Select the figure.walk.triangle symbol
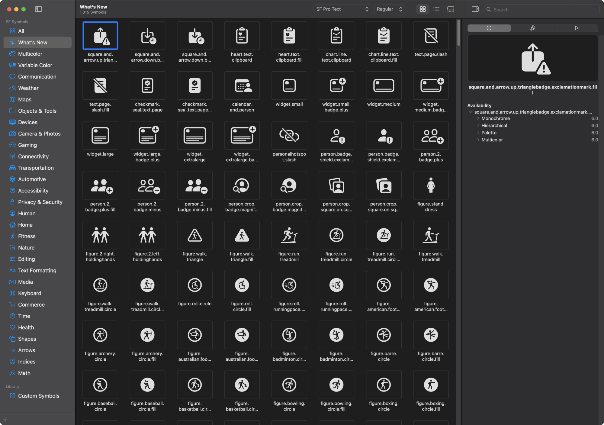 point(194,235)
